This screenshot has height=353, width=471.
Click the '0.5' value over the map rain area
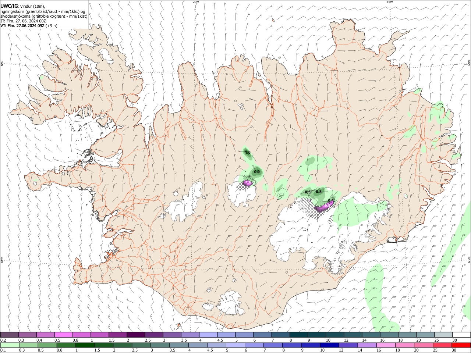click(308, 192)
